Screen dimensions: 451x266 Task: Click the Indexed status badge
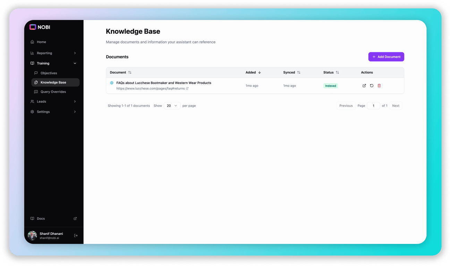pos(331,86)
